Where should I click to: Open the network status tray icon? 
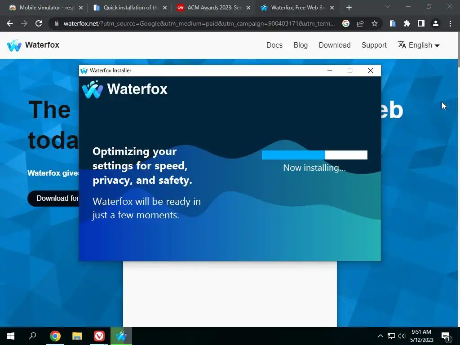click(391, 336)
